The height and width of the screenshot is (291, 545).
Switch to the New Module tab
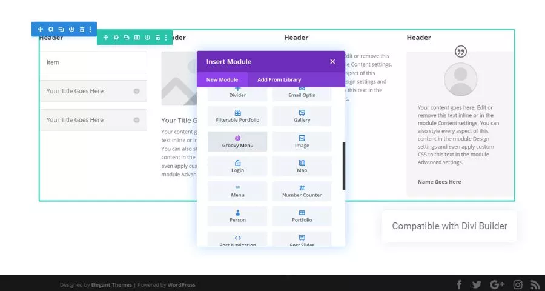[x=222, y=79]
